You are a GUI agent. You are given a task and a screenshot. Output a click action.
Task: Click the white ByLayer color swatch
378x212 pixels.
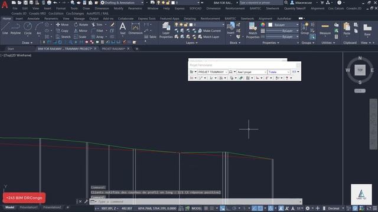click(x=271, y=25)
